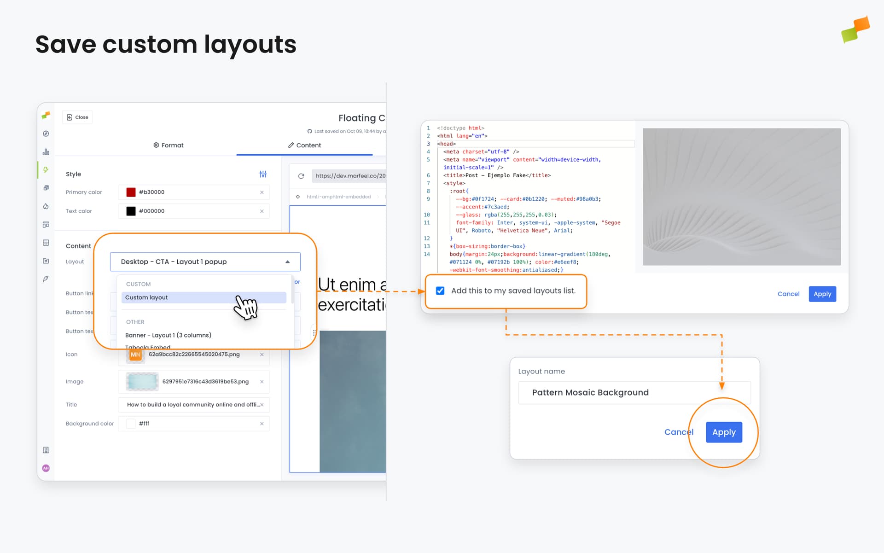Open the leaf icon in sidebar
The image size is (884, 553).
pos(46,279)
